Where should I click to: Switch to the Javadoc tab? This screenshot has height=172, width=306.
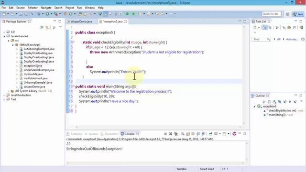point(91,134)
